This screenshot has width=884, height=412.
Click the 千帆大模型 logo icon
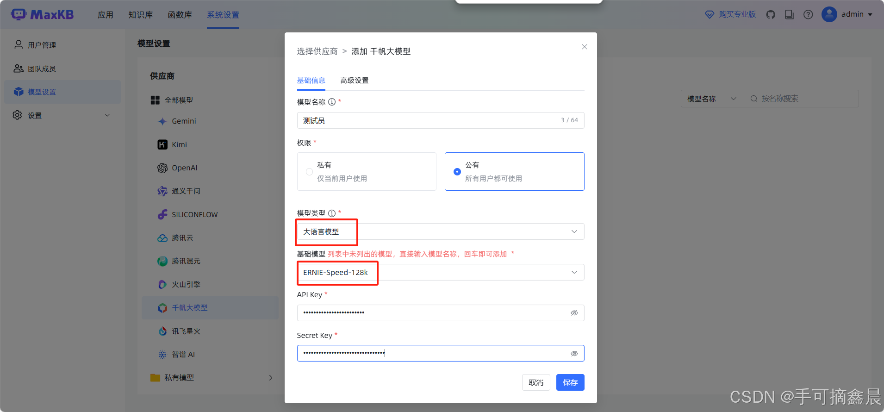pyautogui.click(x=162, y=308)
